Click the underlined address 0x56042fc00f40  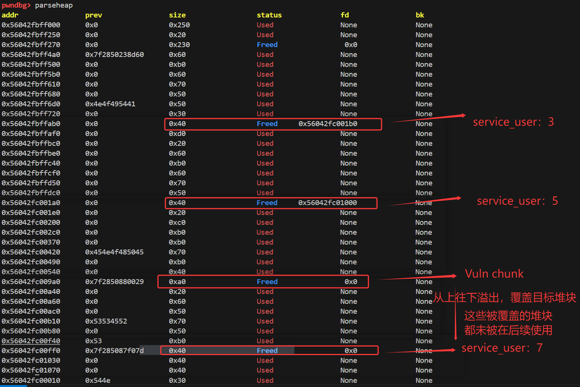click(x=31, y=341)
